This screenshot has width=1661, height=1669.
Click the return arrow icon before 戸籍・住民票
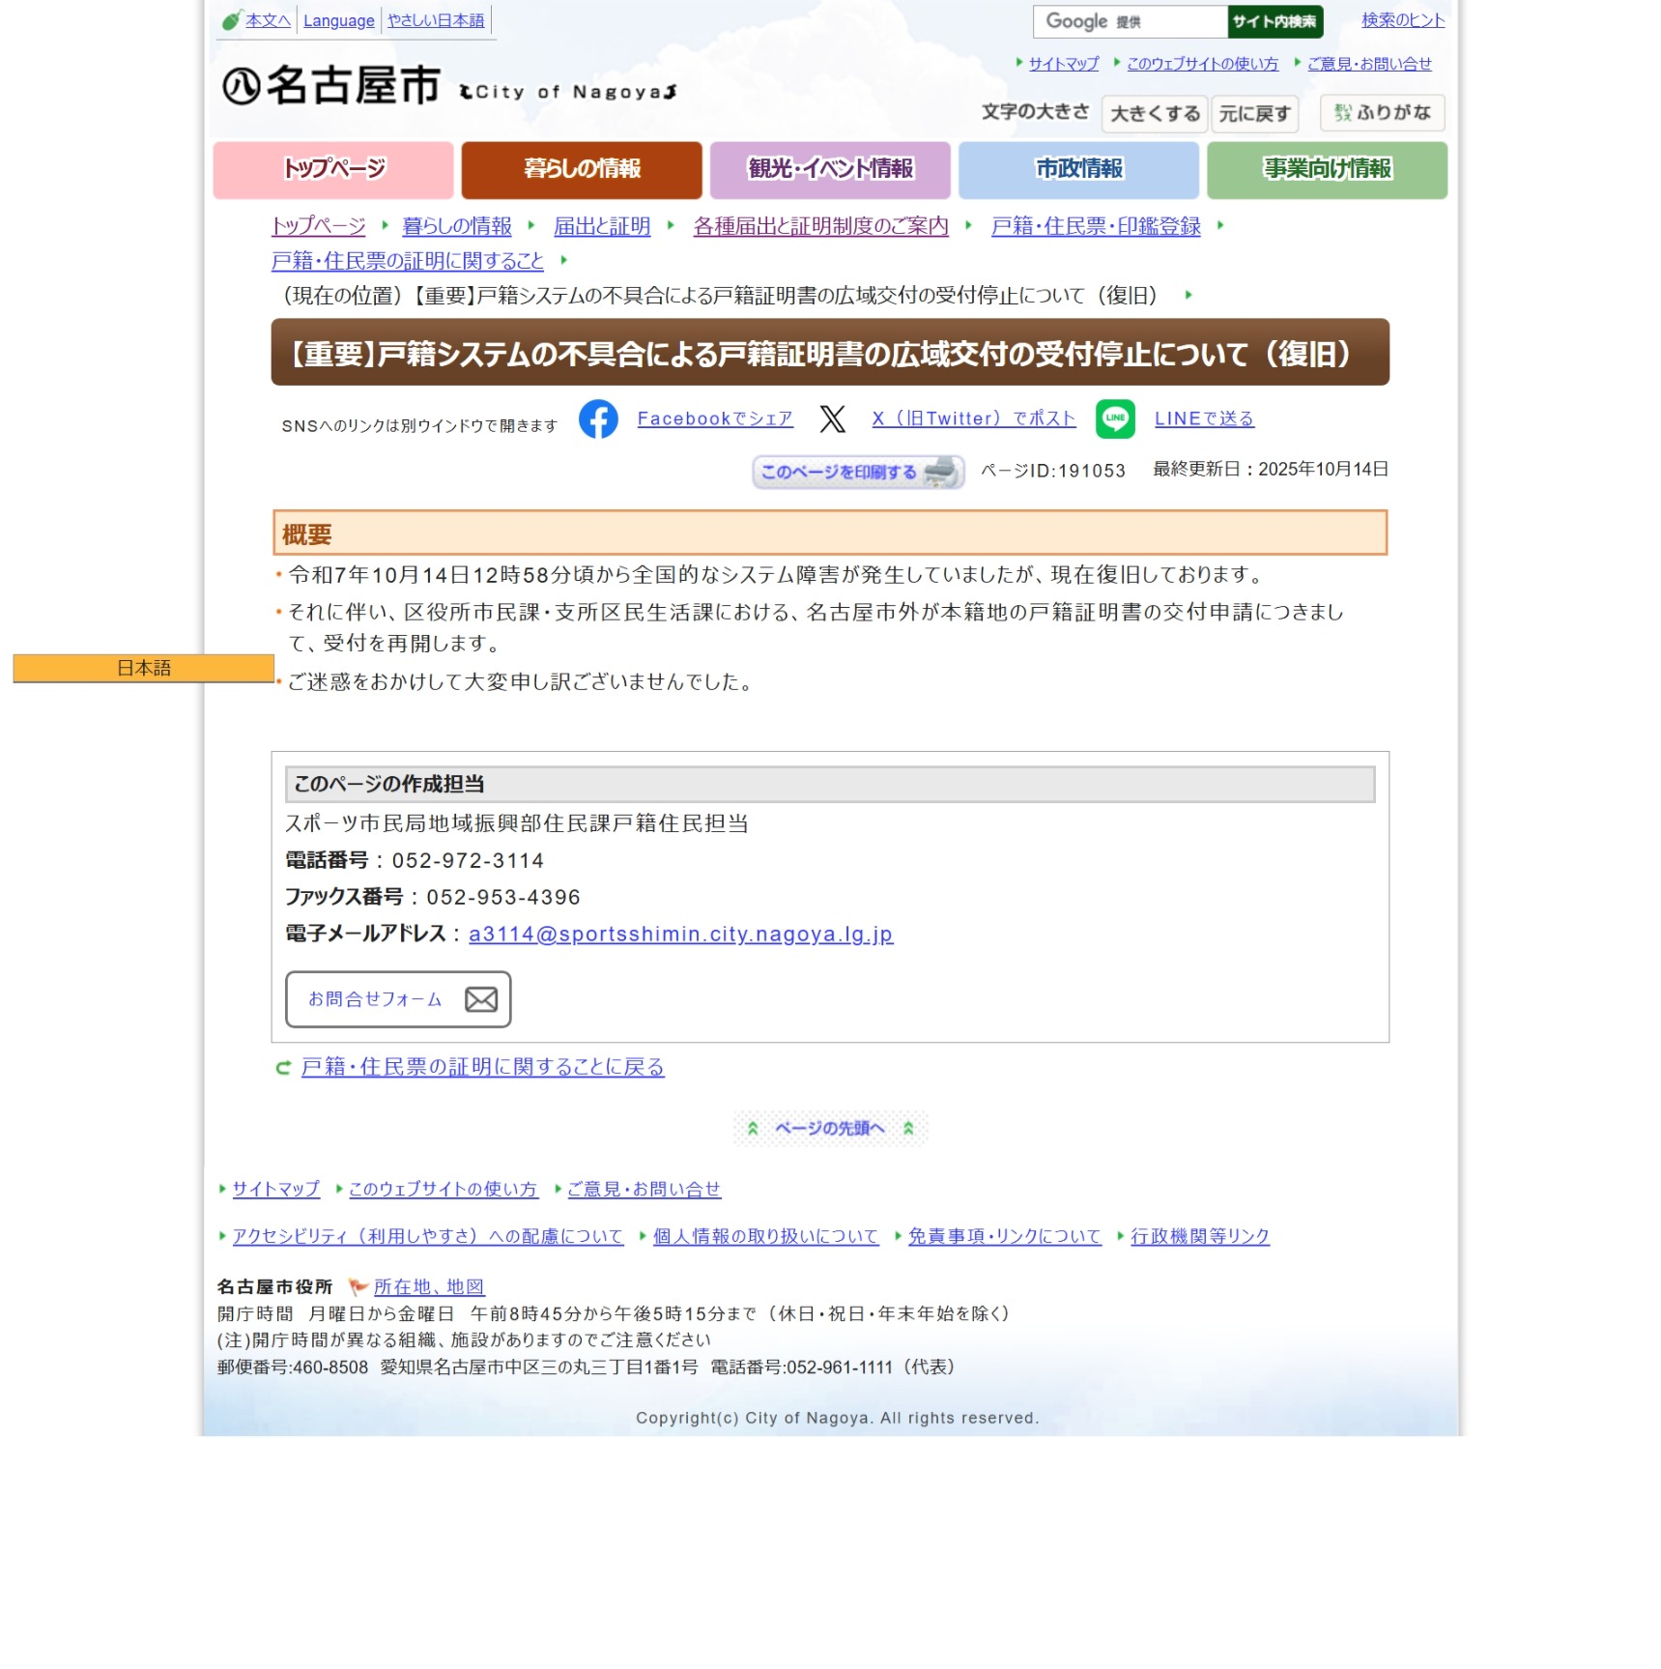(283, 1068)
